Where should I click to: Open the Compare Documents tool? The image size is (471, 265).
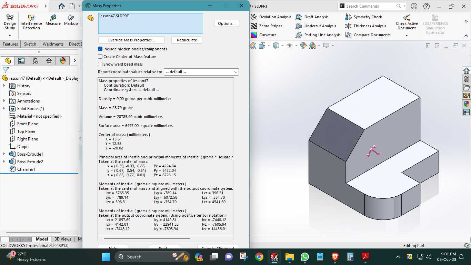[368, 35]
